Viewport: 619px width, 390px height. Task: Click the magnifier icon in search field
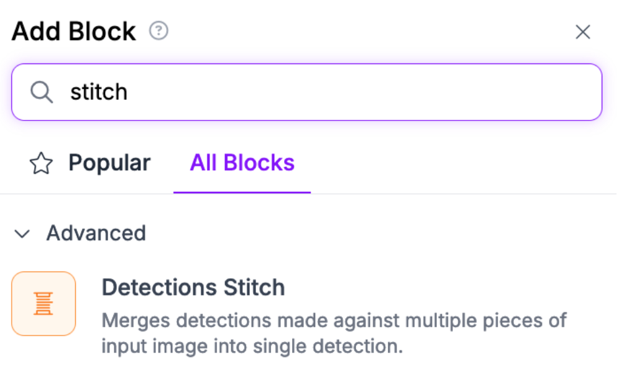point(42,93)
